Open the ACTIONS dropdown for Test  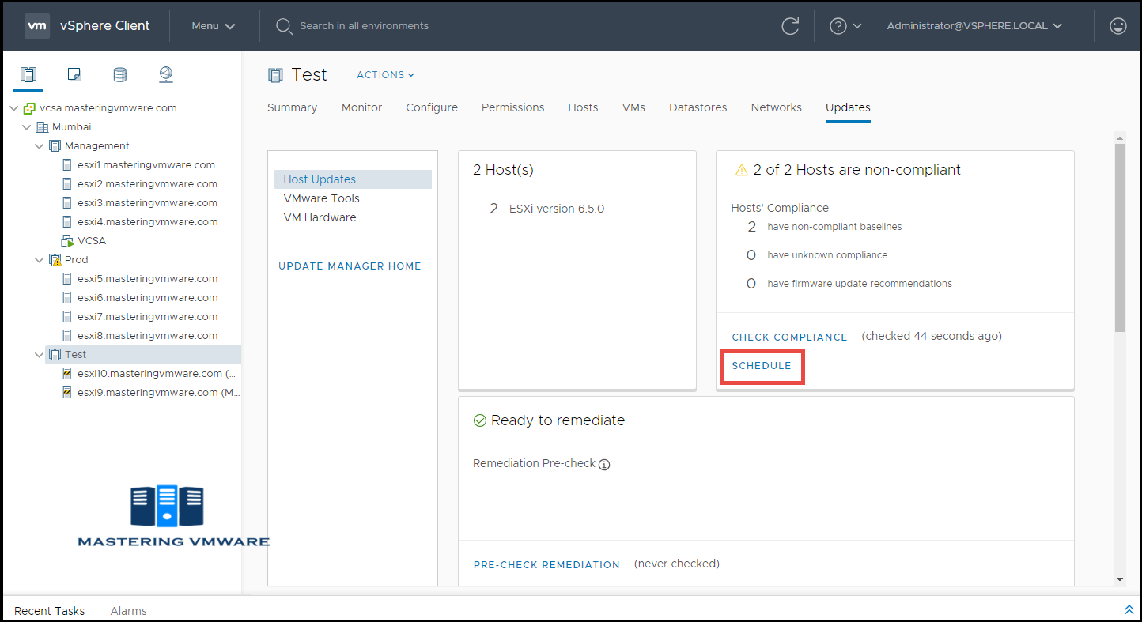click(x=386, y=75)
